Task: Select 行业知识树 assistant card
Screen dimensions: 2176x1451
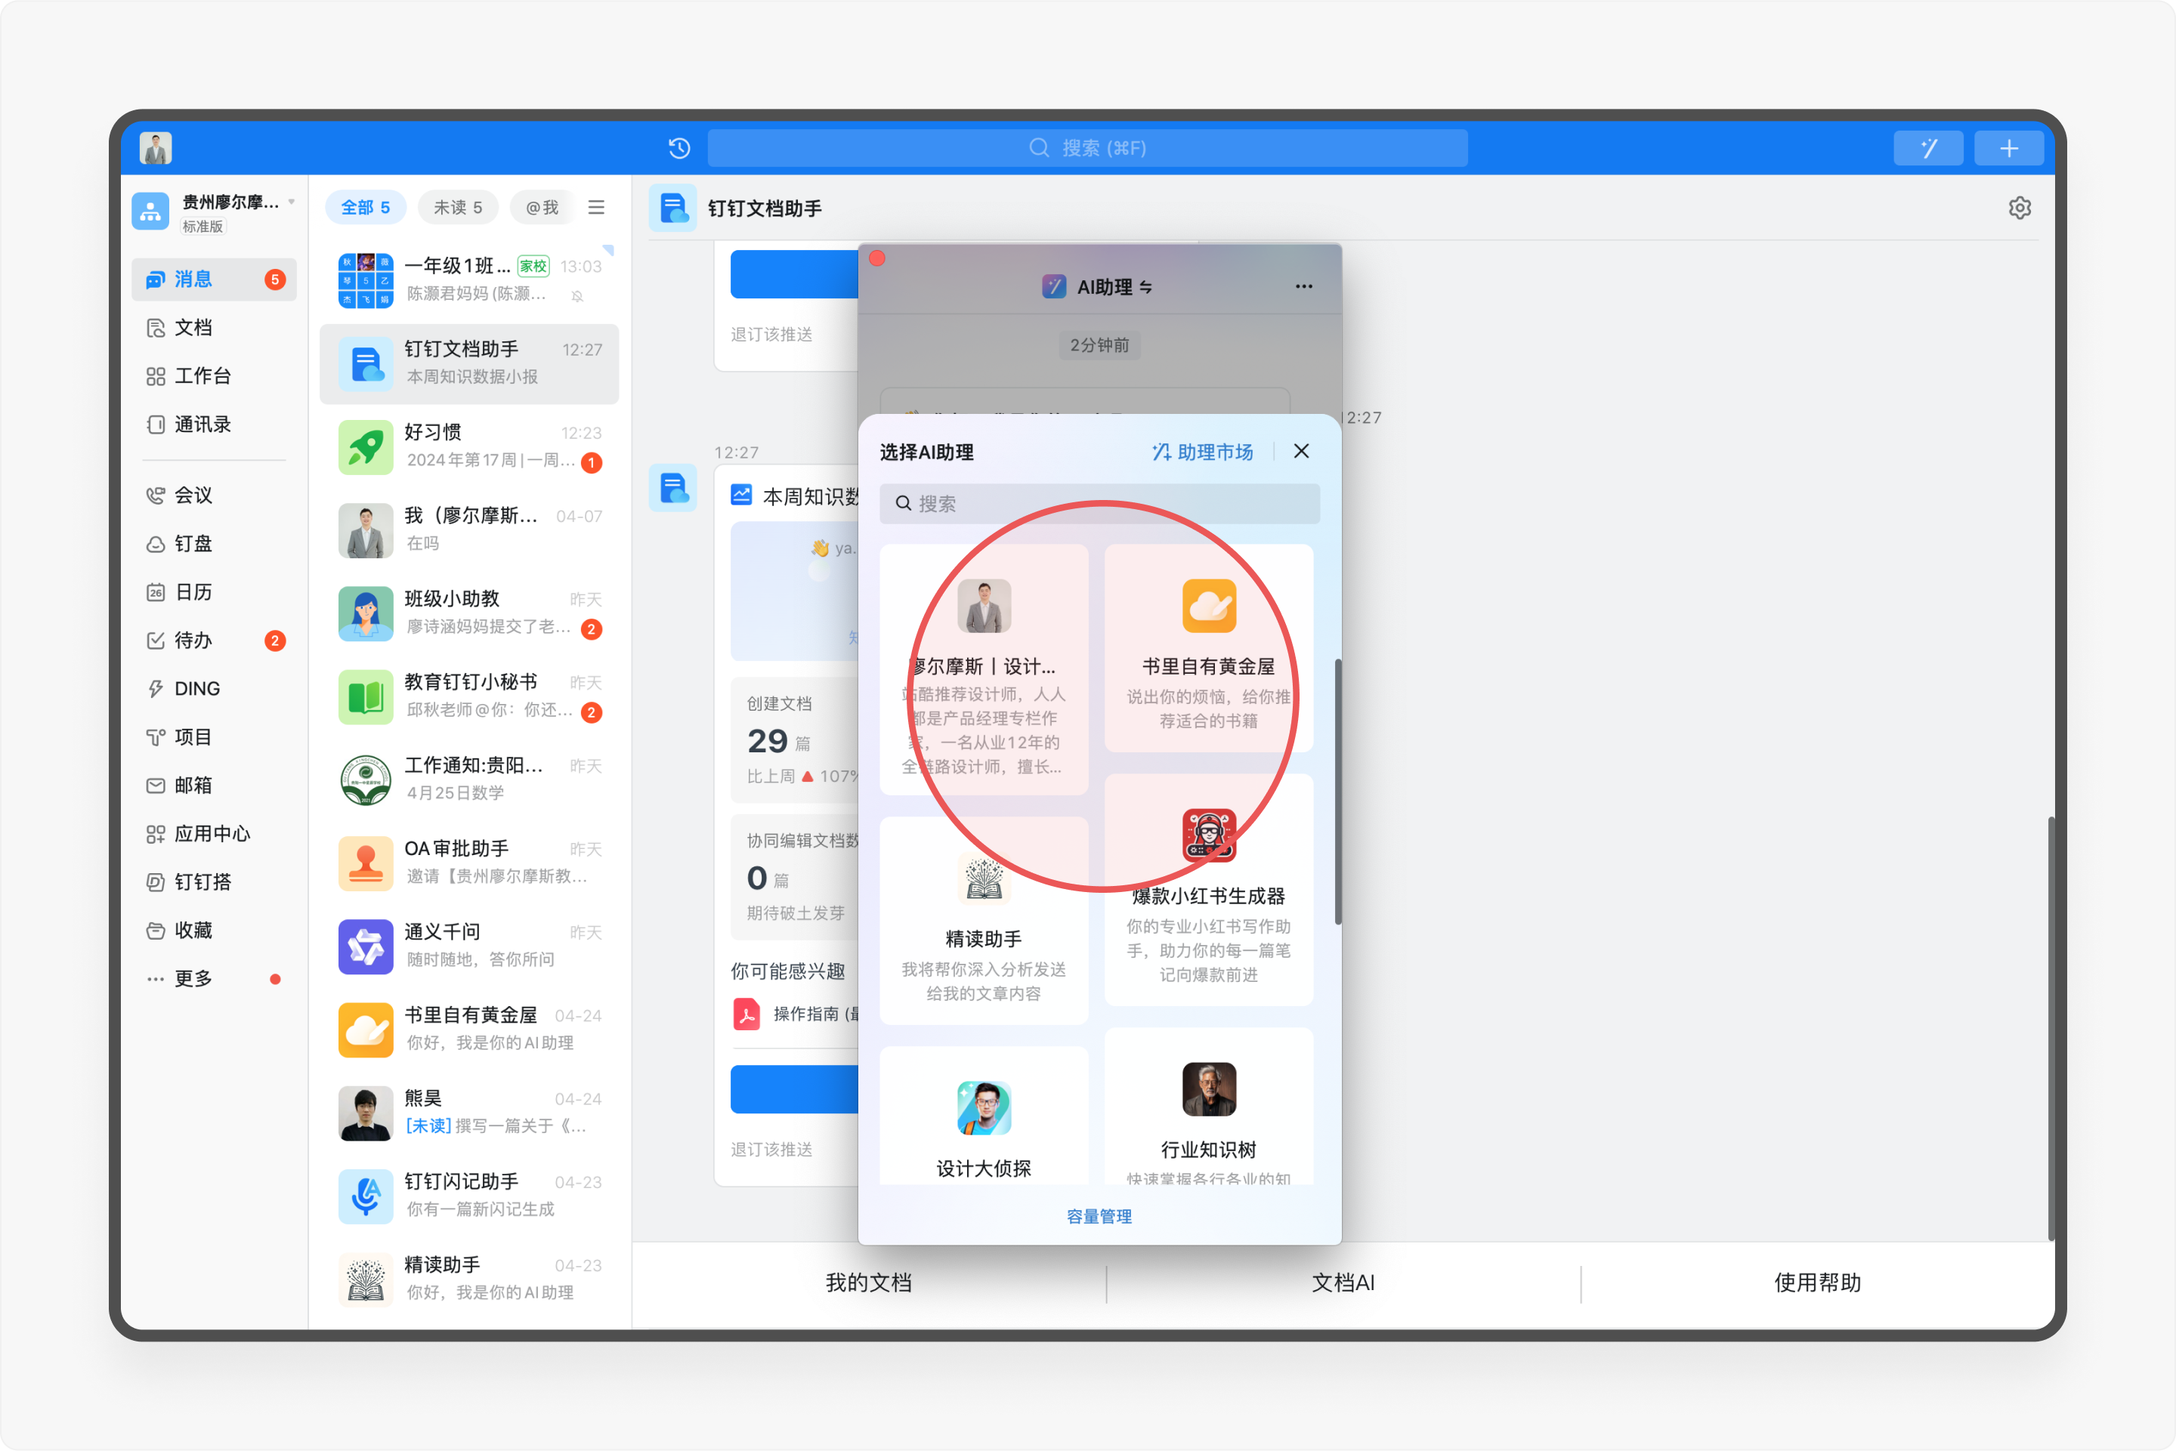Action: point(1208,1106)
